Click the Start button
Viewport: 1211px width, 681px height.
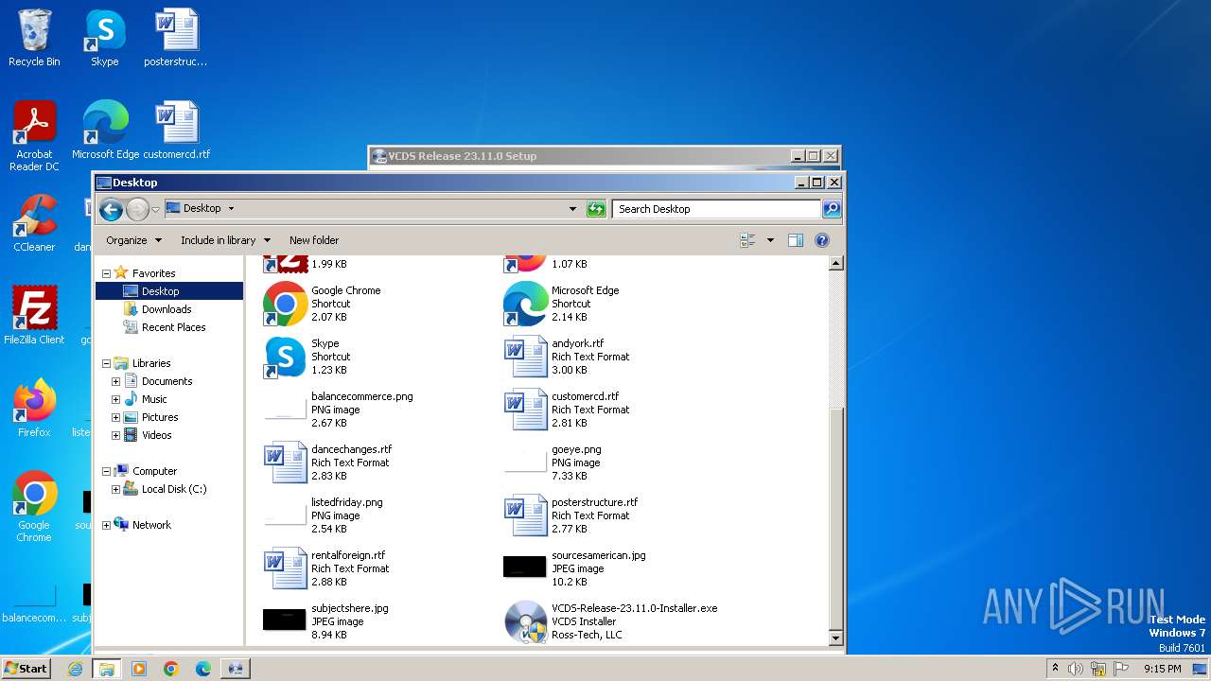[26, 668]
